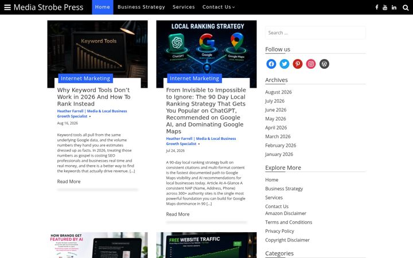Open the Privacy Policy link
The height and width of the screenshot is (258, 413).
pos(279,231)
